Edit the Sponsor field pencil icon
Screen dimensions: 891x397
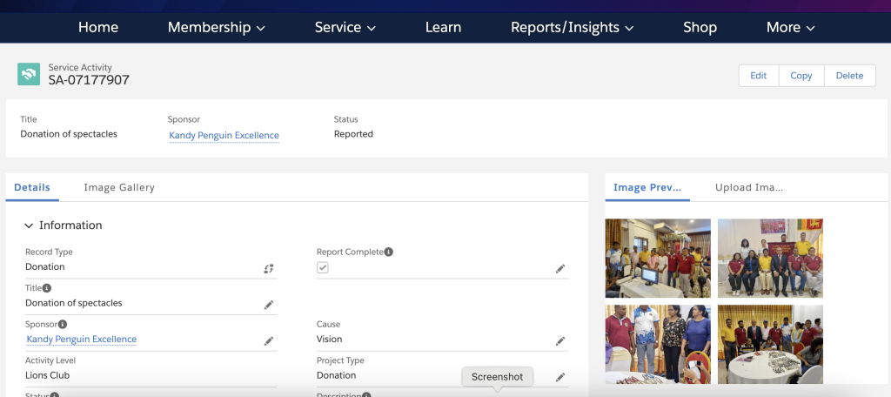[x=269, y=341]
